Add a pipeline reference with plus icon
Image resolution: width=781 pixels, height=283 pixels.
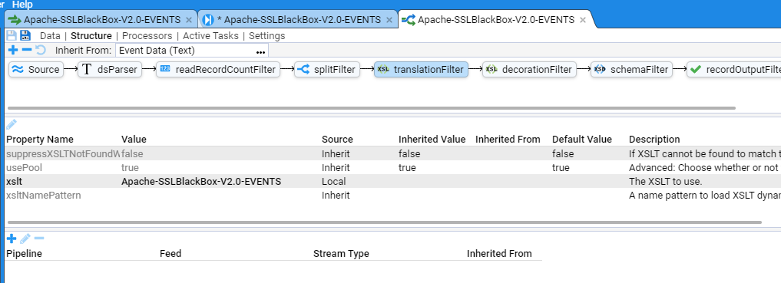[12, 239]
